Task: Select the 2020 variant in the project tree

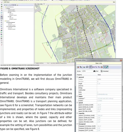Action: pos(10,17)
